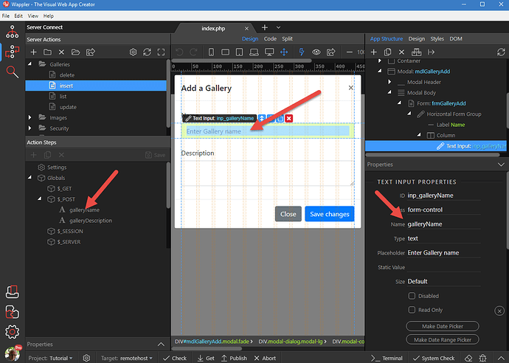
Task: Click the Save changes button in modal
Action: point(330,214)
